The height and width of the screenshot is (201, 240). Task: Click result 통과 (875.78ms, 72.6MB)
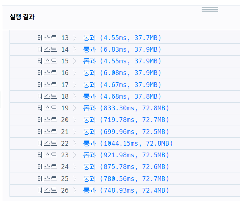[x=126, y=167]
